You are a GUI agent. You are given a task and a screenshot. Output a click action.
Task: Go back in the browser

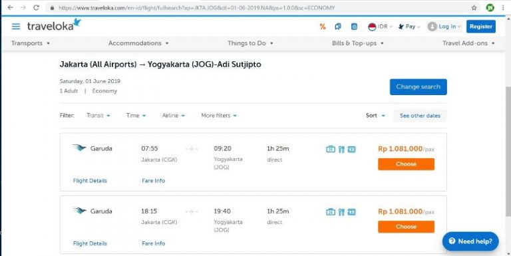point(10,7)
